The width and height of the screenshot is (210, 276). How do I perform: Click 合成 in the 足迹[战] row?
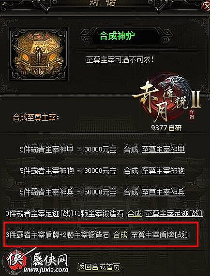pos(135,213)
